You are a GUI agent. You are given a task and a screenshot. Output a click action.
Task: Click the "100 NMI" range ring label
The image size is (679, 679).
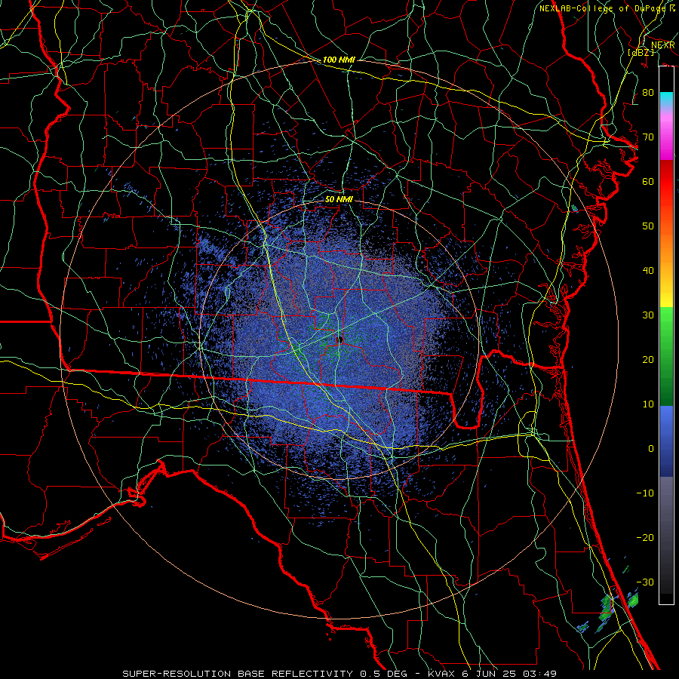point(339,60)
